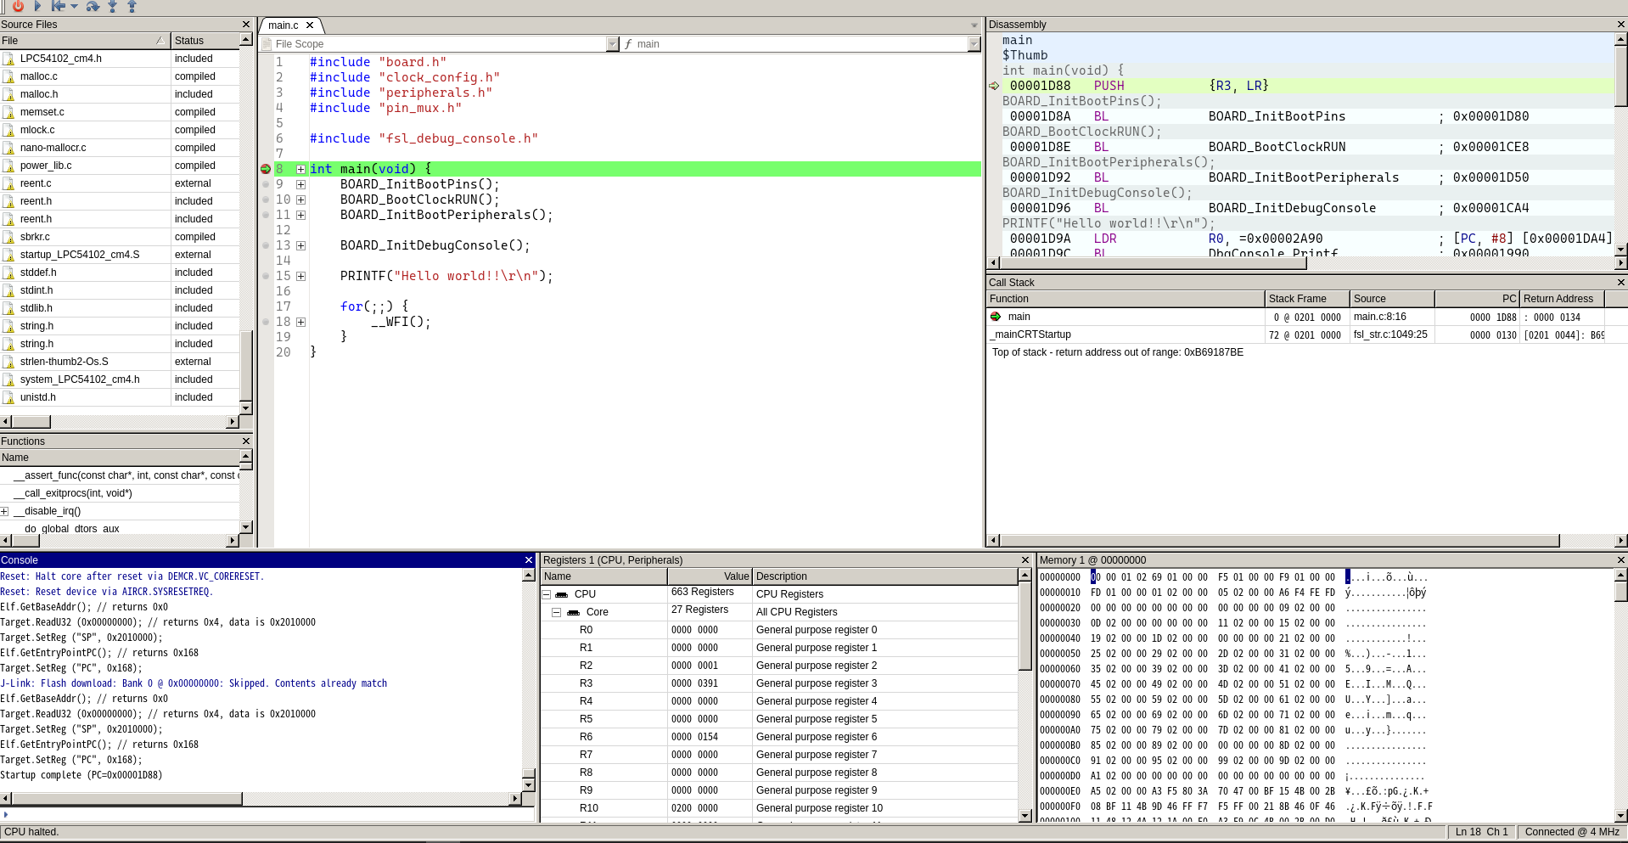Toggle breakpoint marker on line 15
Image resolution: width=1628 pixels, height=843 pixels.
tap(266, 276)
